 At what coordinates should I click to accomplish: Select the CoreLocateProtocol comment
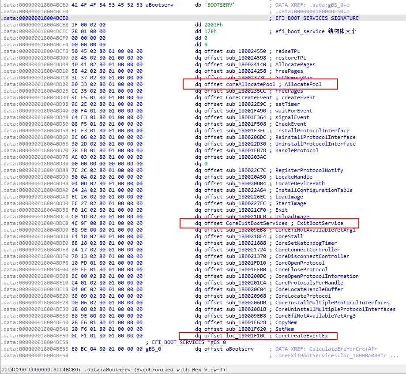click(x=303, y=296)
